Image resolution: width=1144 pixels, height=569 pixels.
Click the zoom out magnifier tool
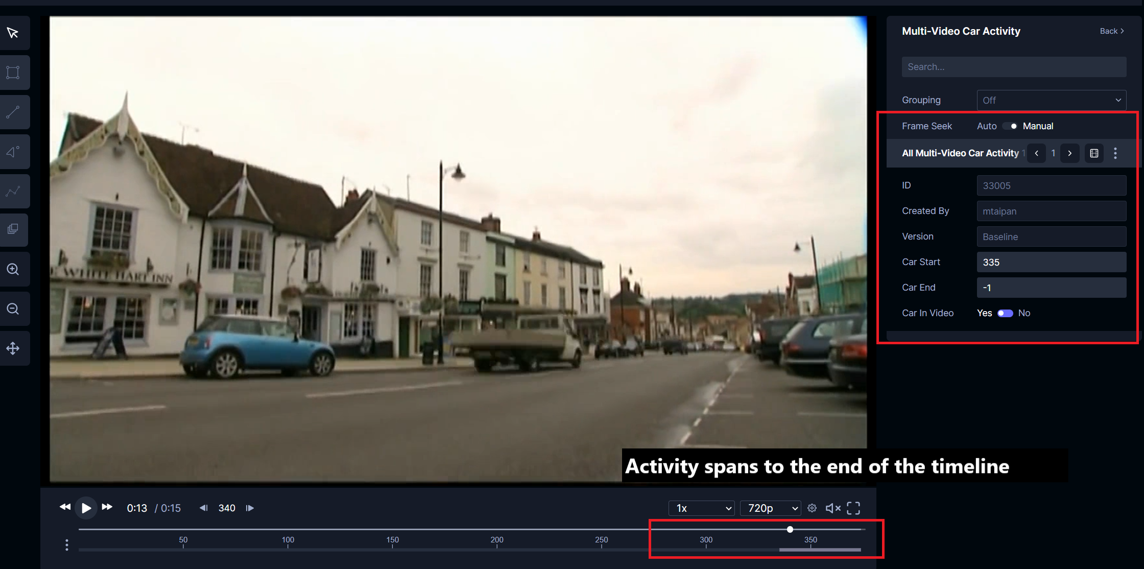coord(13,309)
